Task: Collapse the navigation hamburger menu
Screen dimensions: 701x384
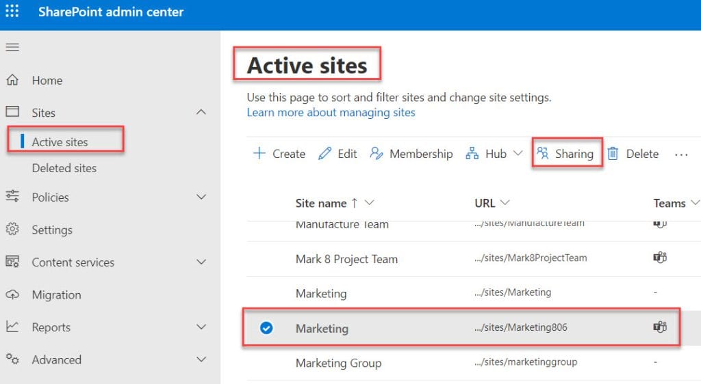Action: tap(12, 47)
